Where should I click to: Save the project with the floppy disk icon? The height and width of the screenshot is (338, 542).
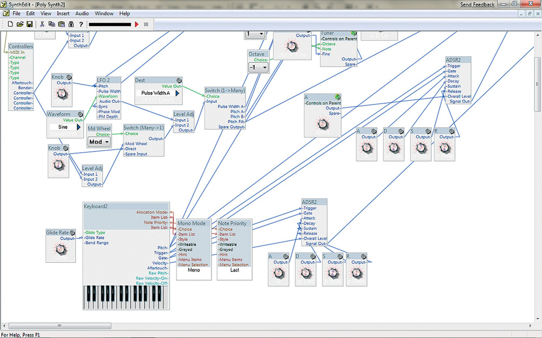[30, 24]
